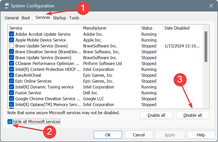The height and width of the screenshot is (142, 218).
Task: Switch to the General tab
Action: (12, 18)
